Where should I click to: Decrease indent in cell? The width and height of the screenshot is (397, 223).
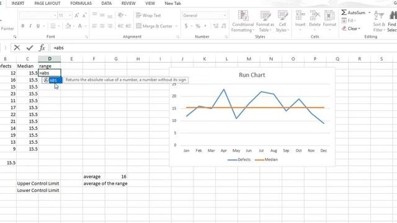121,26
